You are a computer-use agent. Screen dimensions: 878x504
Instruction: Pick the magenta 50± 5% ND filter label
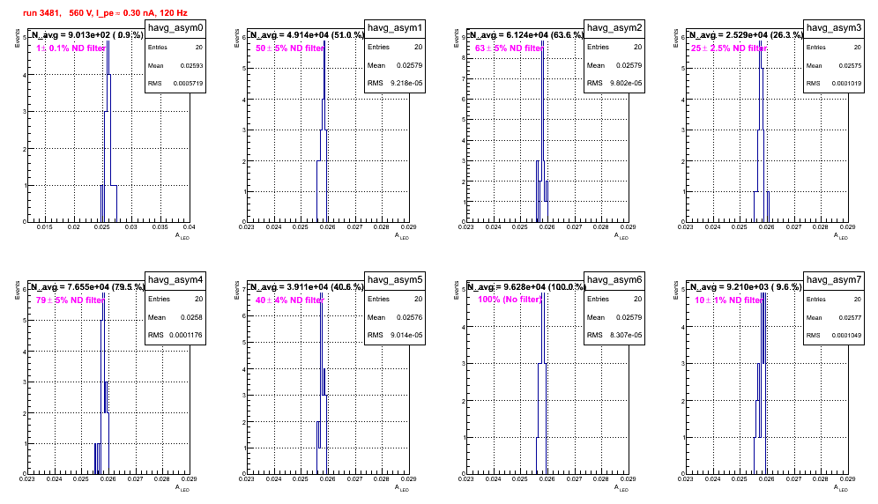pos(290,48)
